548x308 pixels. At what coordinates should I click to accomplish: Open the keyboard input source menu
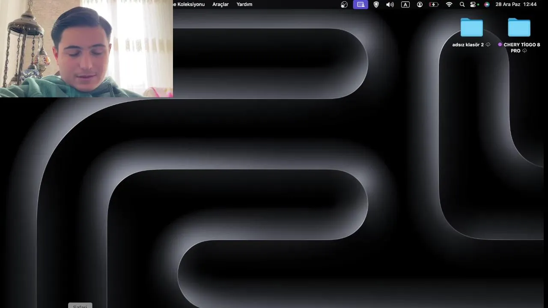pos(405,5)
